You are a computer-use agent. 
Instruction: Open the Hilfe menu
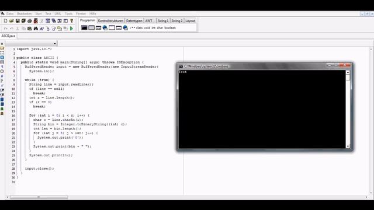pos(93,14)
